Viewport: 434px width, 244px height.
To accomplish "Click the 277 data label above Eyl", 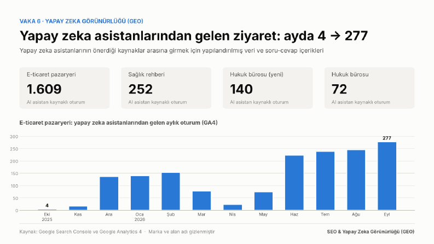I will 387,138.
